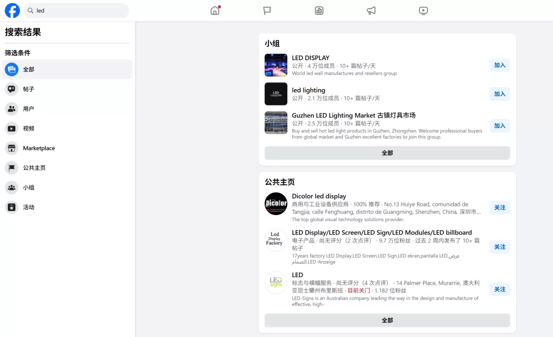Click '17years factory LED Display' description text
Screen dimensions: 553x337
click(x=376, y=259)
